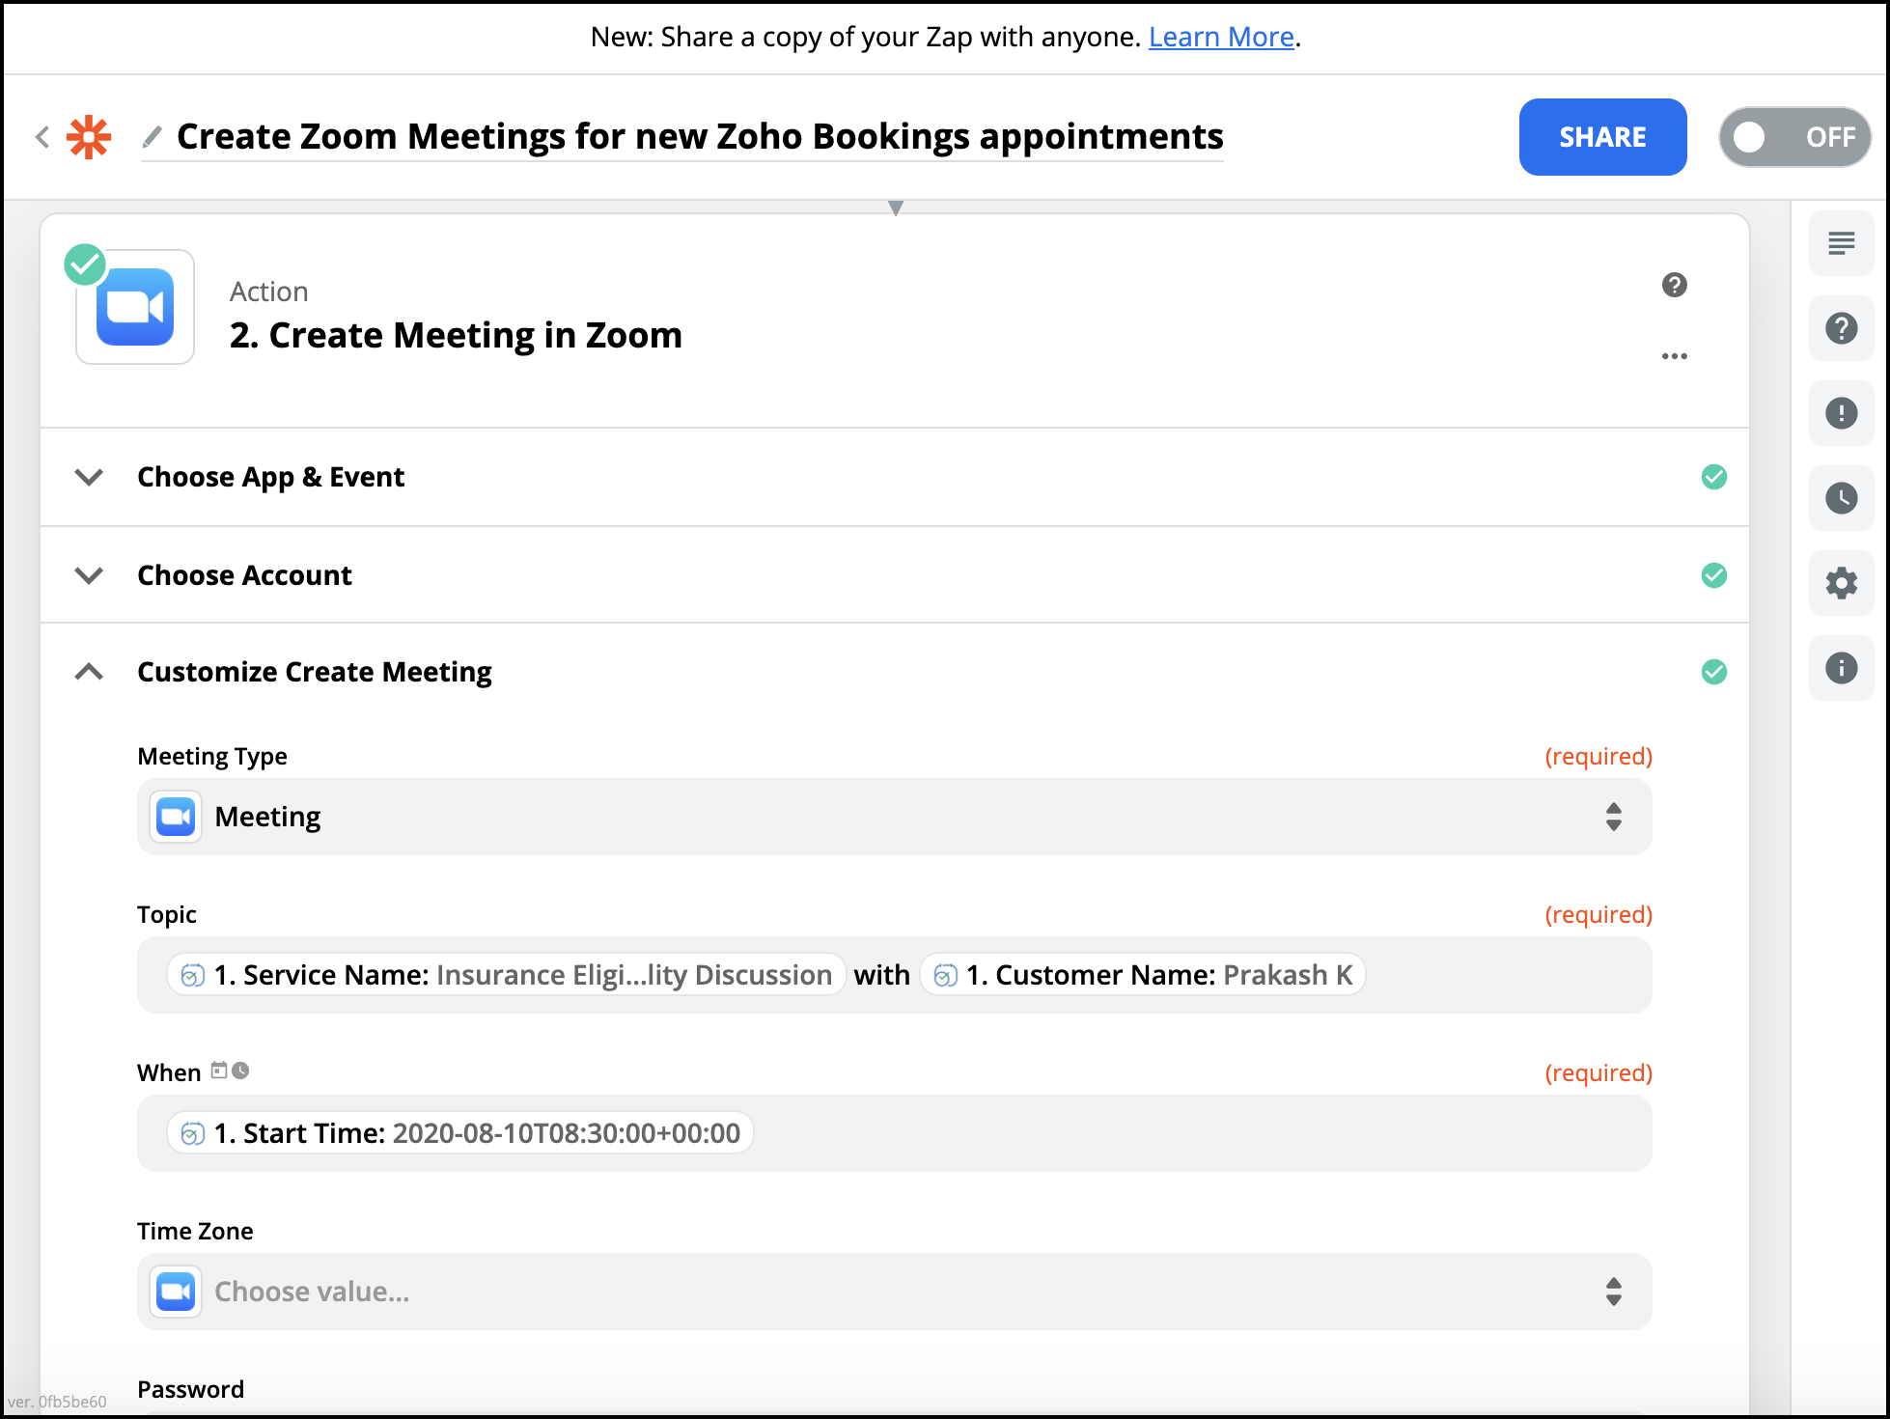This screenshot has width=1890, height=1419.
Task: Click the pencil icon beside Zap title
Action: point(152,137)
